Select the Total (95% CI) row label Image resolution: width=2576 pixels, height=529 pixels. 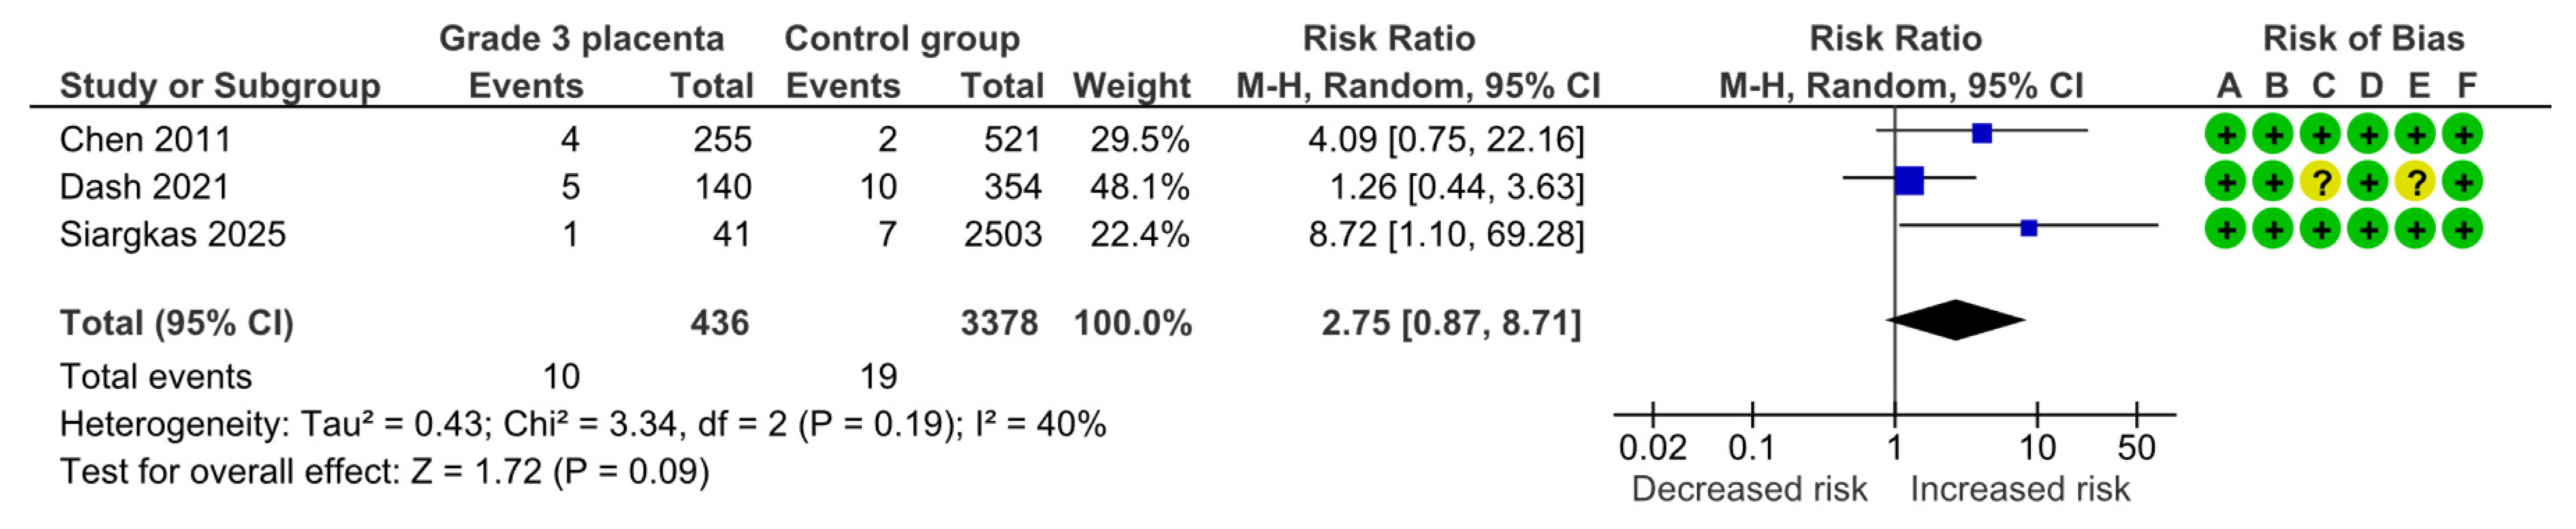tap(176, 323)
